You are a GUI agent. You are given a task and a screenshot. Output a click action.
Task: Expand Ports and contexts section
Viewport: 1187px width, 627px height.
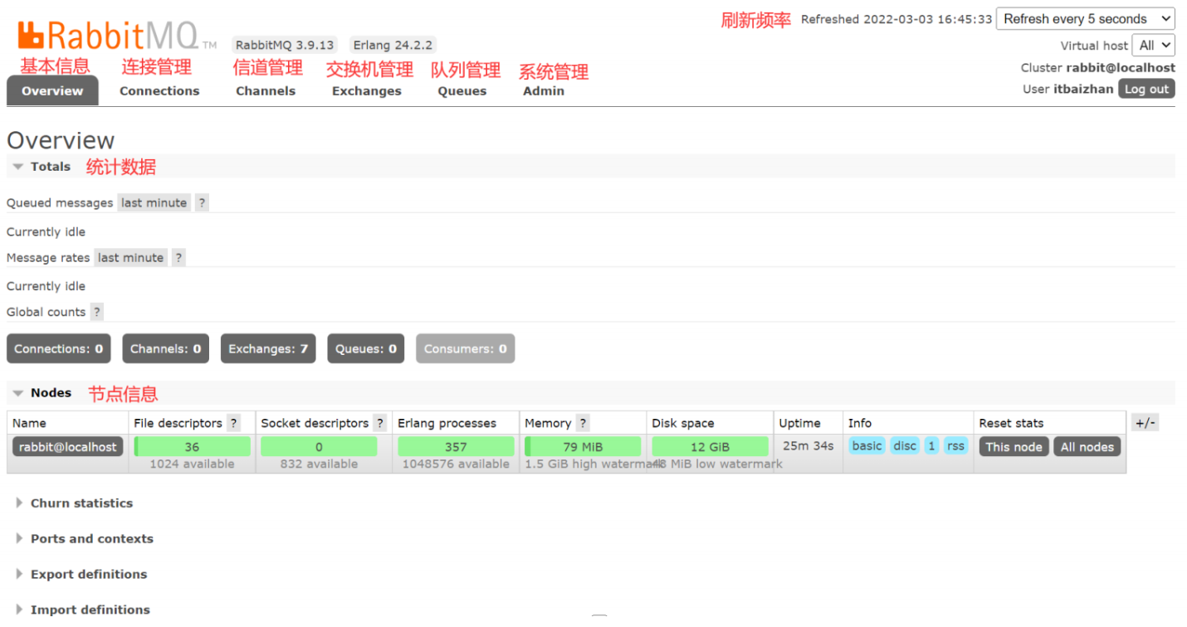pyautogui.click(x=84, y=539)
